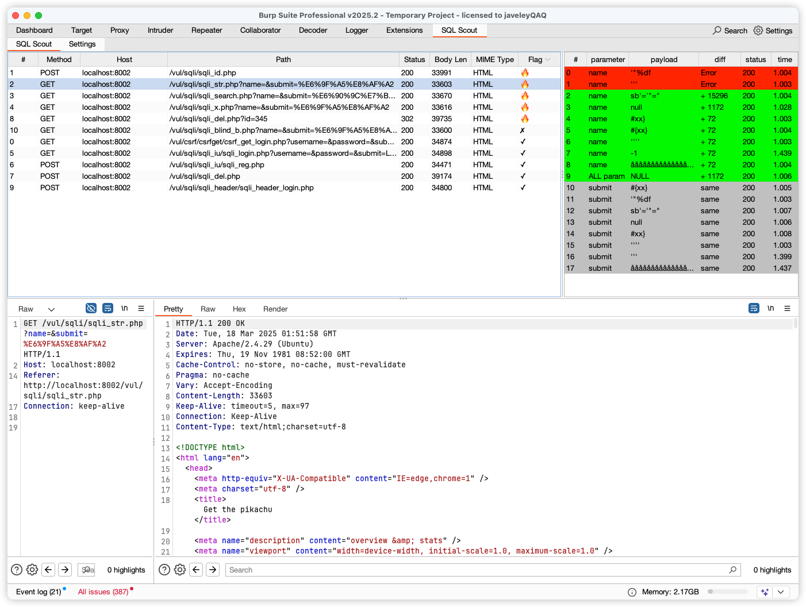Click the request panel help question-mark icon
Screen dimensions: 806x607
17,570
